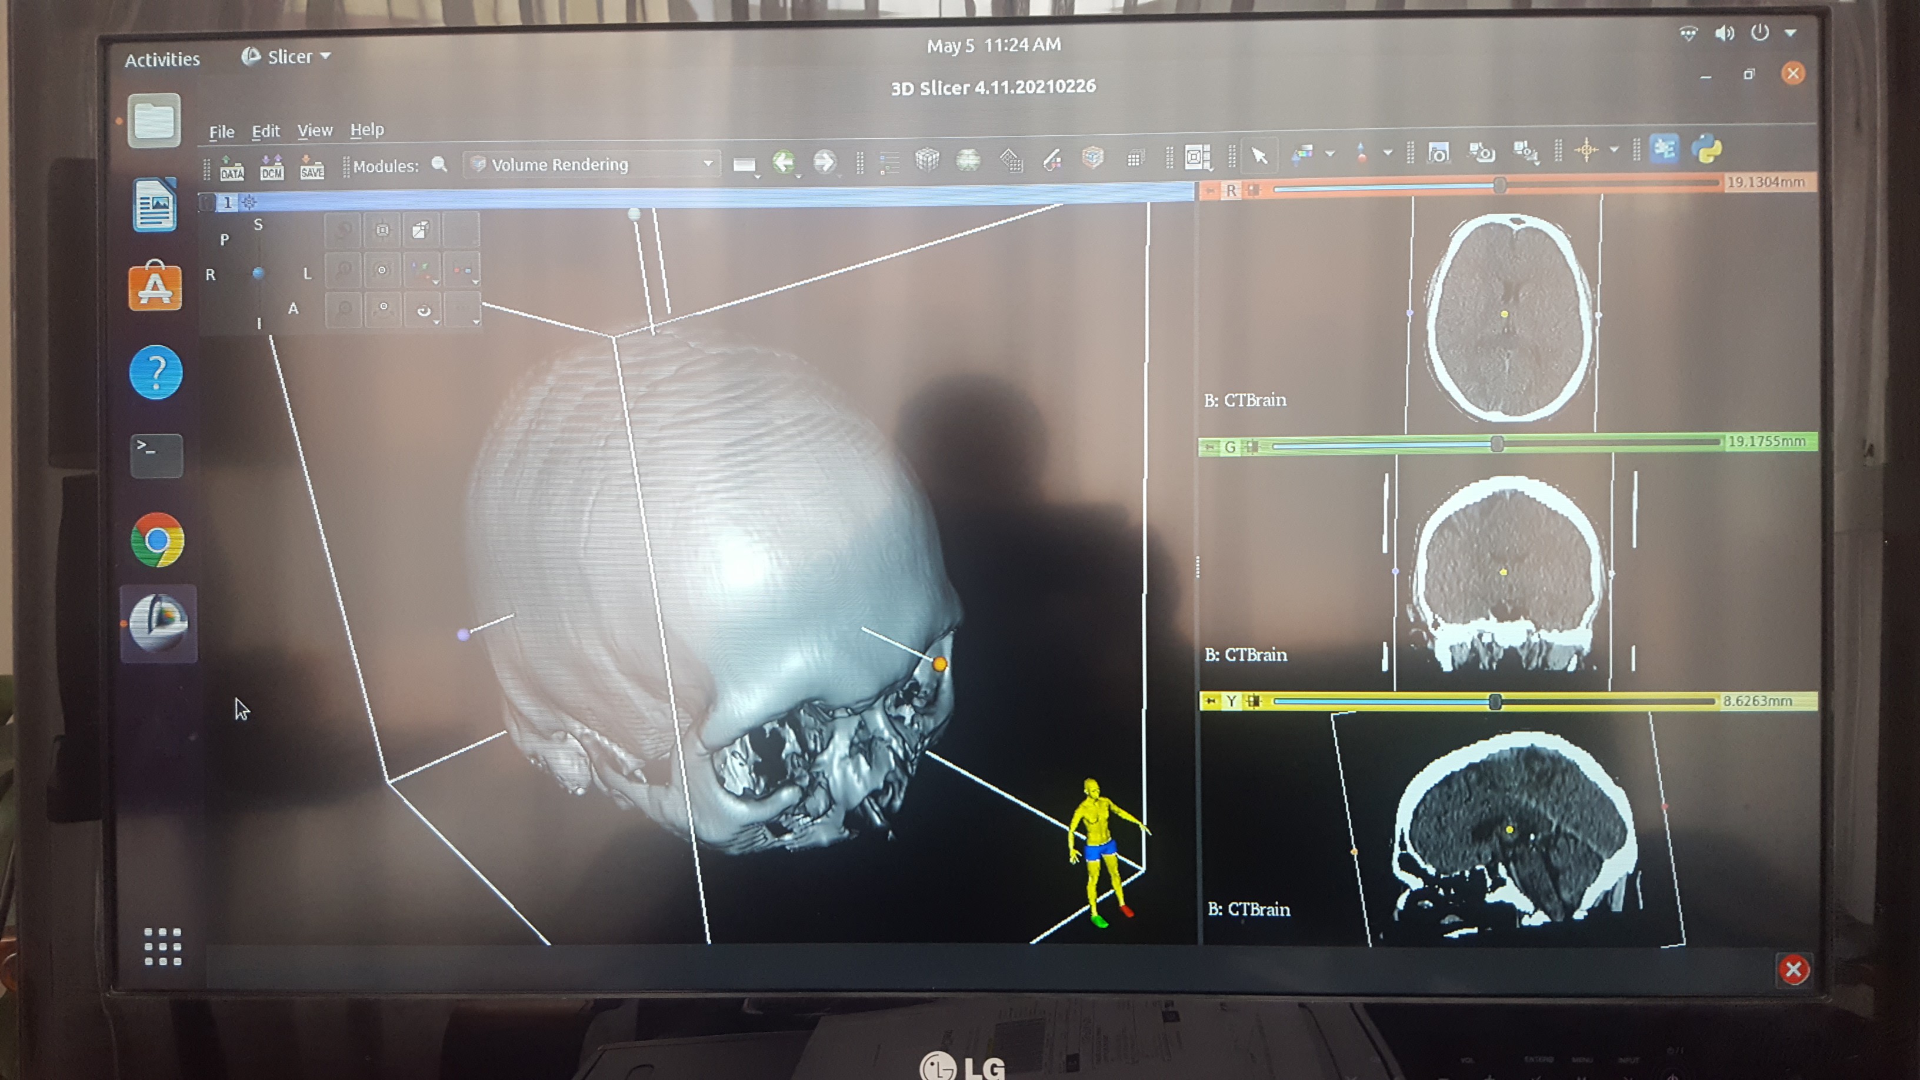The image size is (1920, 1080).
Task: Click the red slice offset slider handle
Action: (1499, 185)
